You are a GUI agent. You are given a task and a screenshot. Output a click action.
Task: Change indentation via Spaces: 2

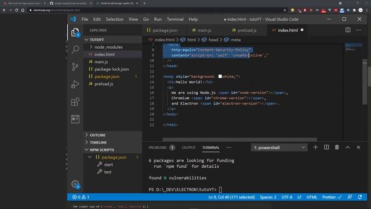click(x=268, y=197)
